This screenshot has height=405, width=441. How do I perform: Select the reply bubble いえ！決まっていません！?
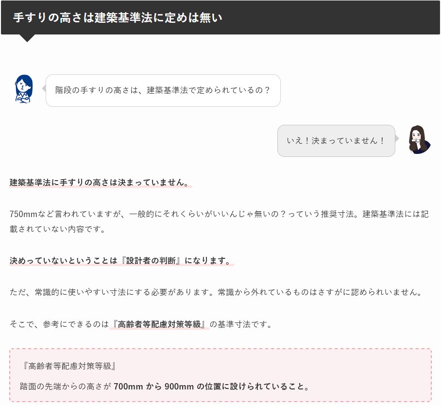coord(336,141)
